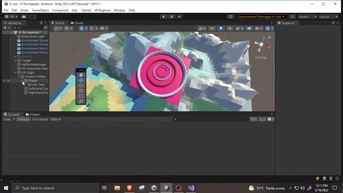Open Visual Studio from the taskbar

click(191, 188)
